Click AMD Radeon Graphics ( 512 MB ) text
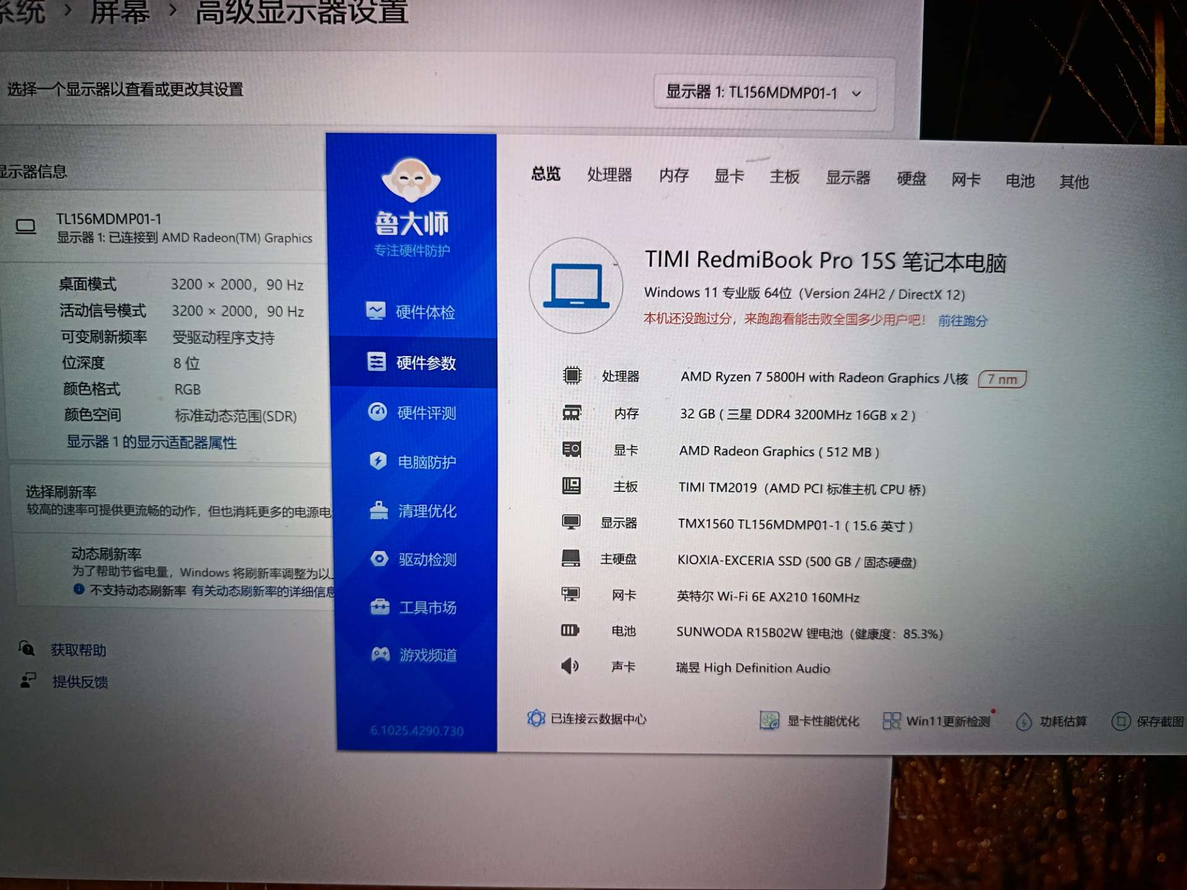This screenshot has height=890, width=1187. 779,451
